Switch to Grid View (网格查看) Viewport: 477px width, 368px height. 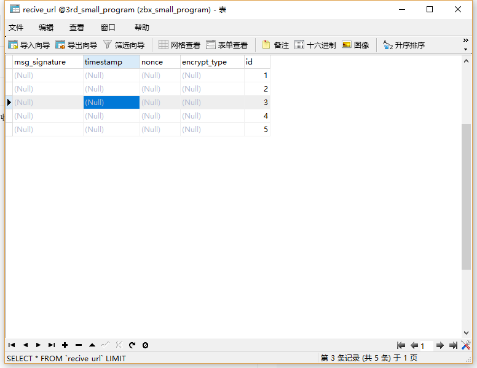[179, 45]
